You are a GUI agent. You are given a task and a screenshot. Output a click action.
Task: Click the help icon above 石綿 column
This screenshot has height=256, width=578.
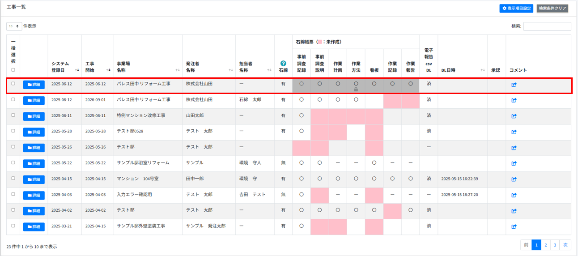pos(283,64)
